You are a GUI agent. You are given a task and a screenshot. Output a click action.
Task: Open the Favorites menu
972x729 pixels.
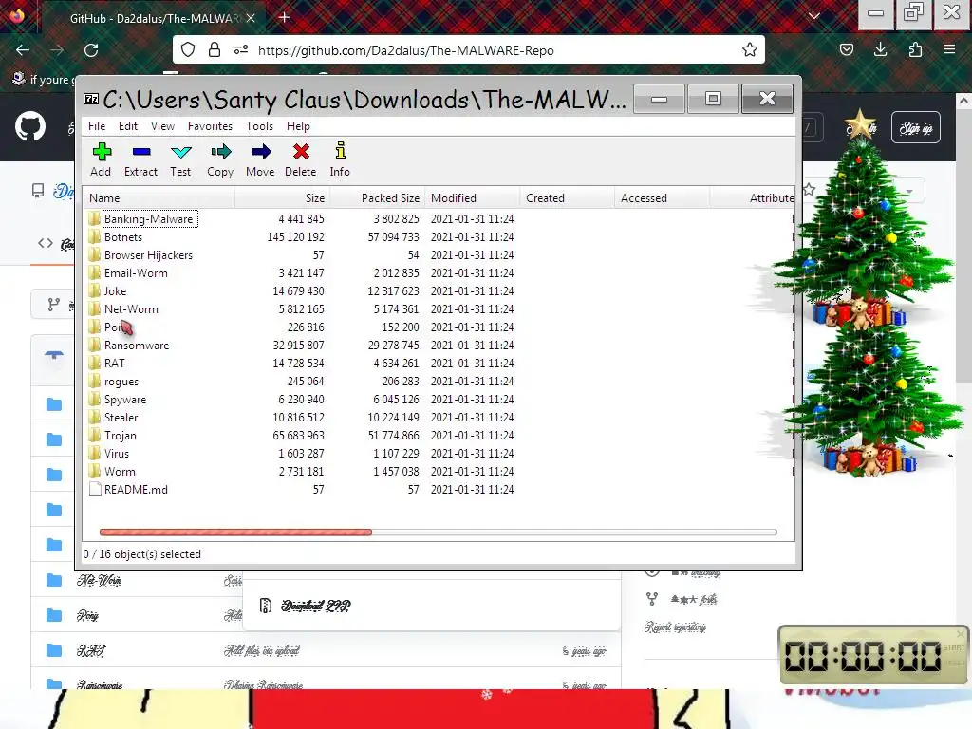210,126
